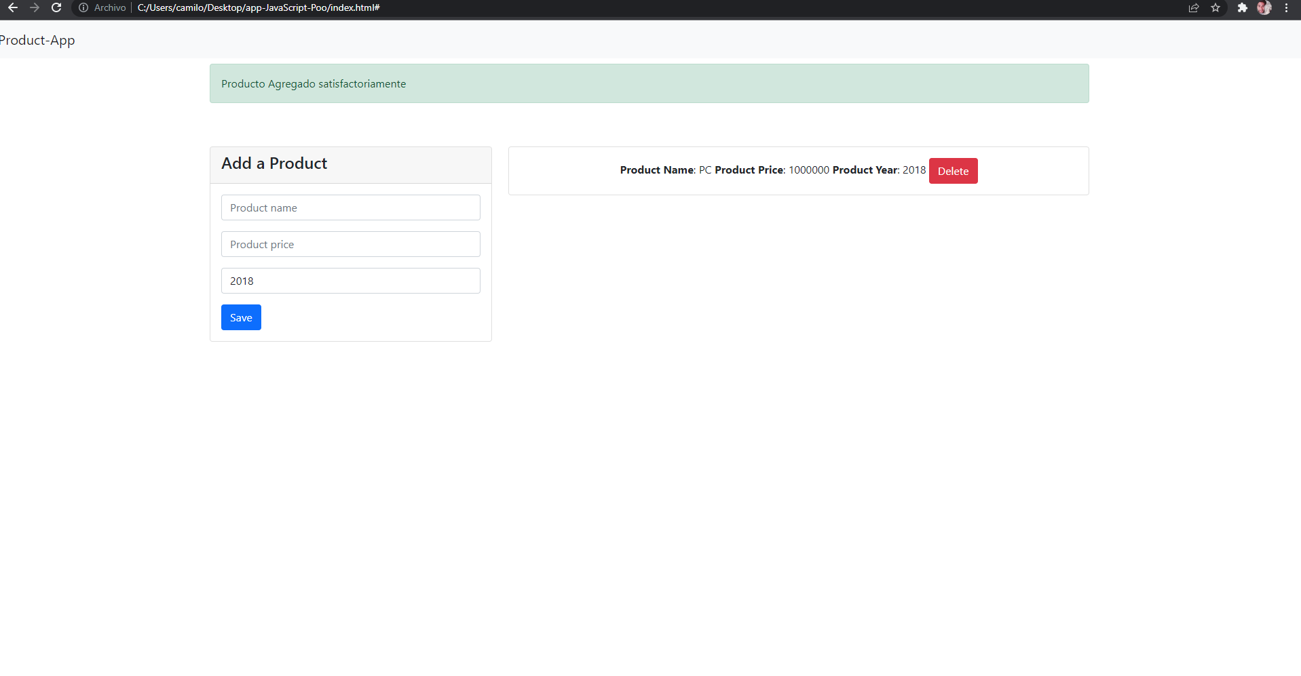Click the browser back navigation arrow
The width and height of the screenshot is (1301, 676).
tap(12, 7)
